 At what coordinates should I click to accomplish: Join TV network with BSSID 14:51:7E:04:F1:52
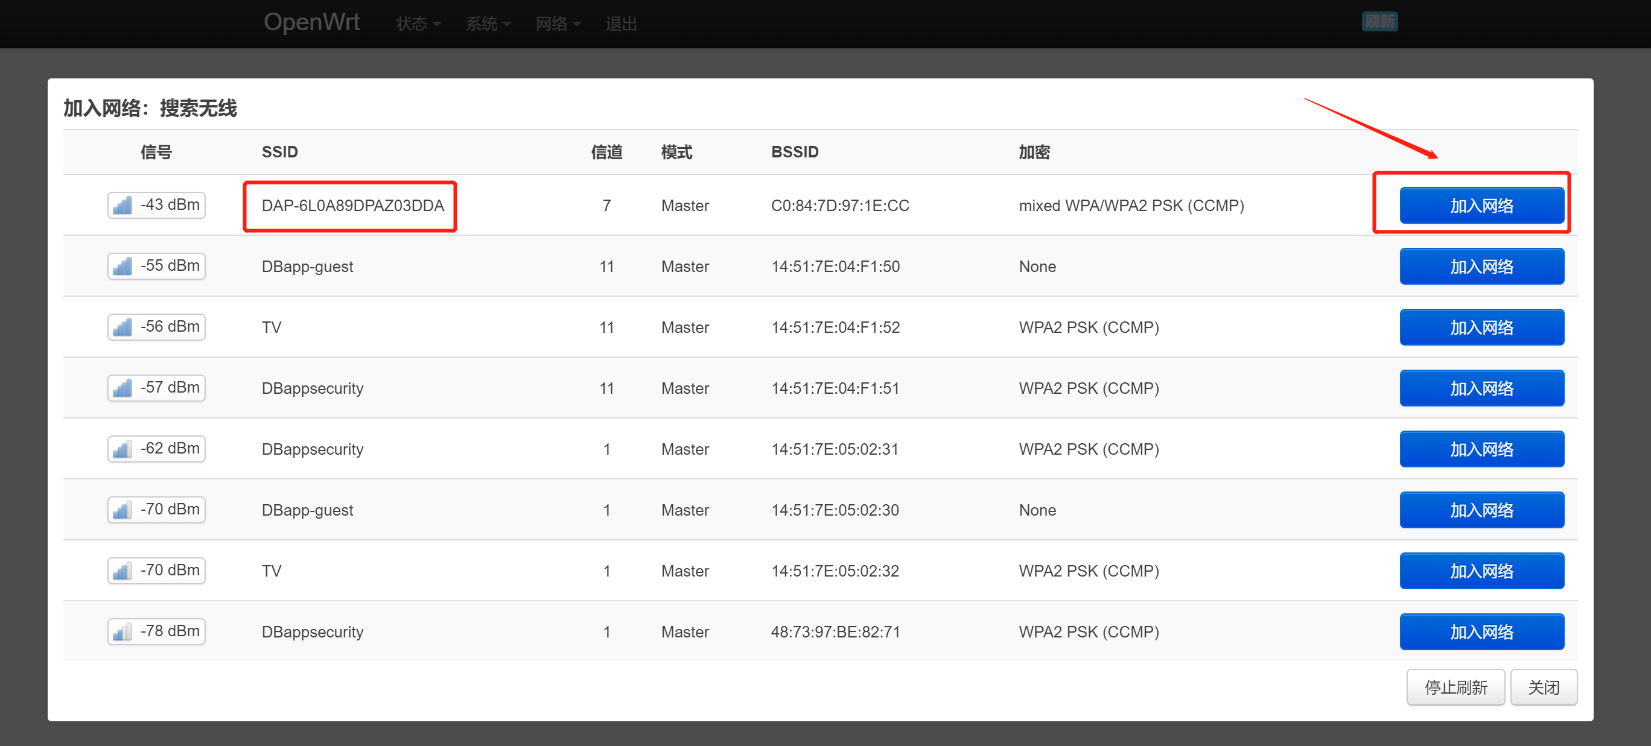(1481, 327)
